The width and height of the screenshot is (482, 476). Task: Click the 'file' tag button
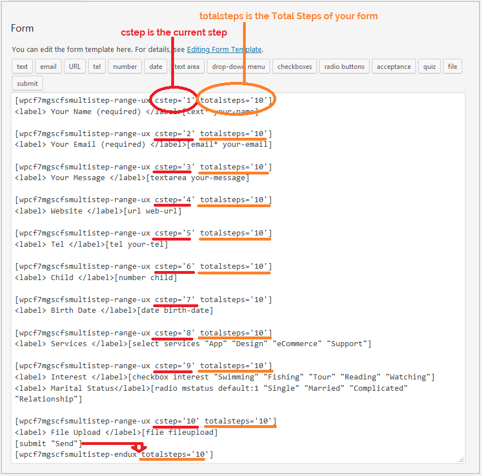453,67
